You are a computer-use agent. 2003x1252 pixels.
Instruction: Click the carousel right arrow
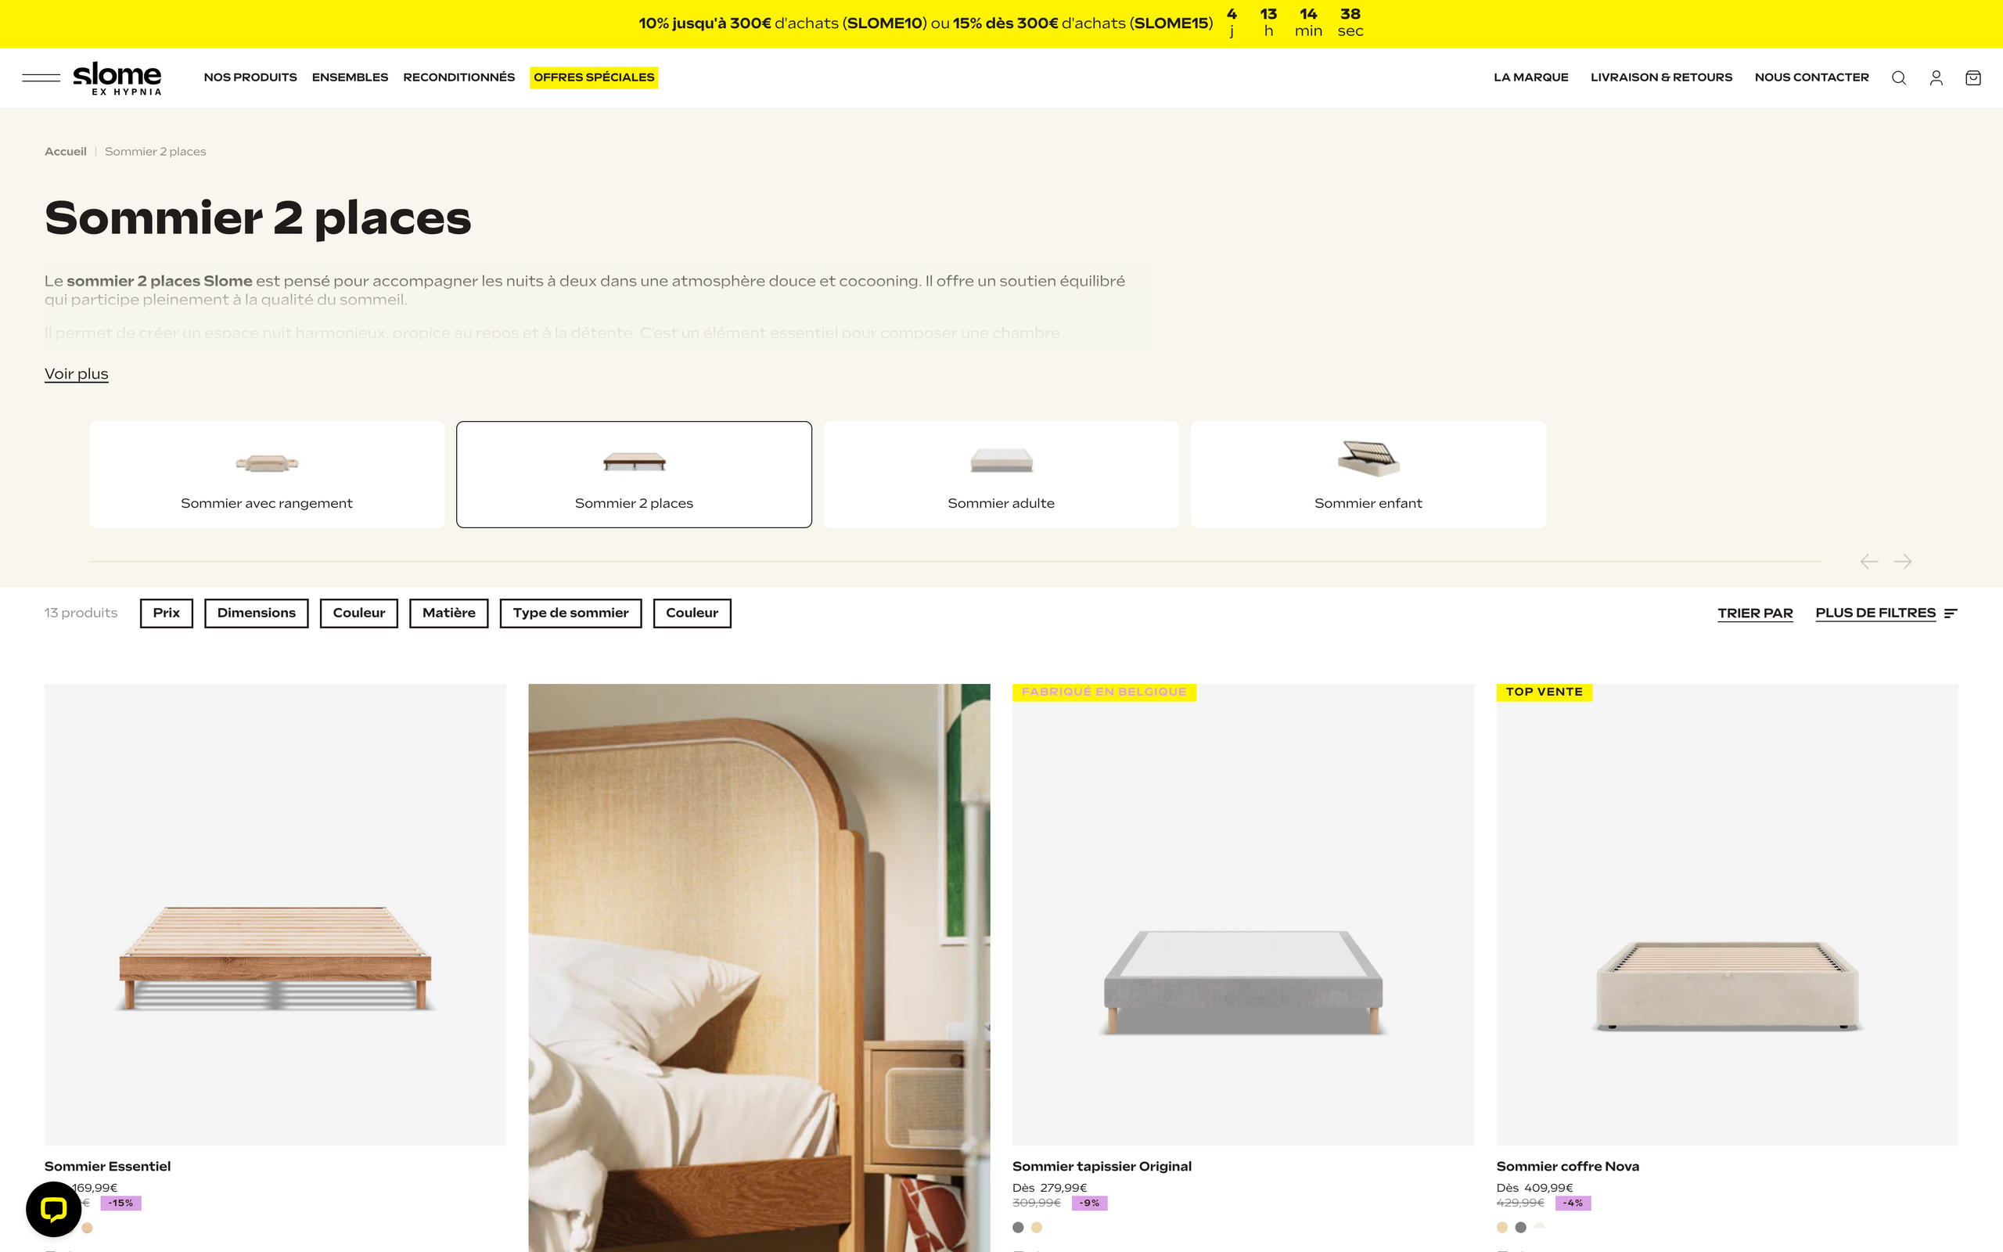pyautogui.click(x=1903, y=561)
